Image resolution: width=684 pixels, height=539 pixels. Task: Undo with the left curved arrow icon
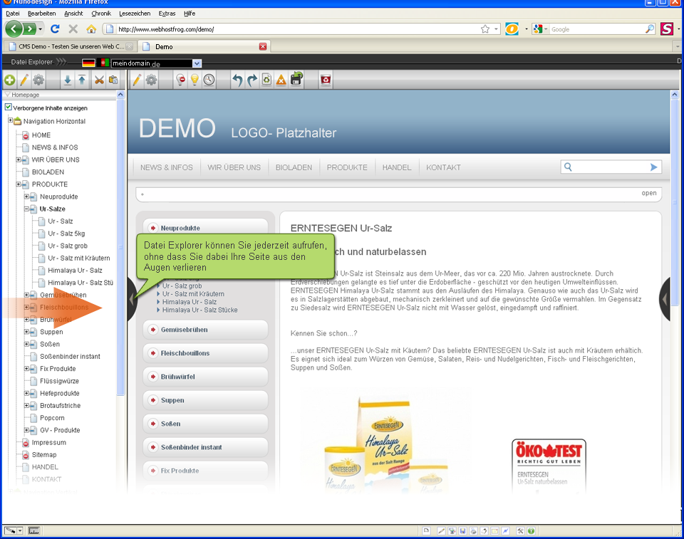[237, 80]
